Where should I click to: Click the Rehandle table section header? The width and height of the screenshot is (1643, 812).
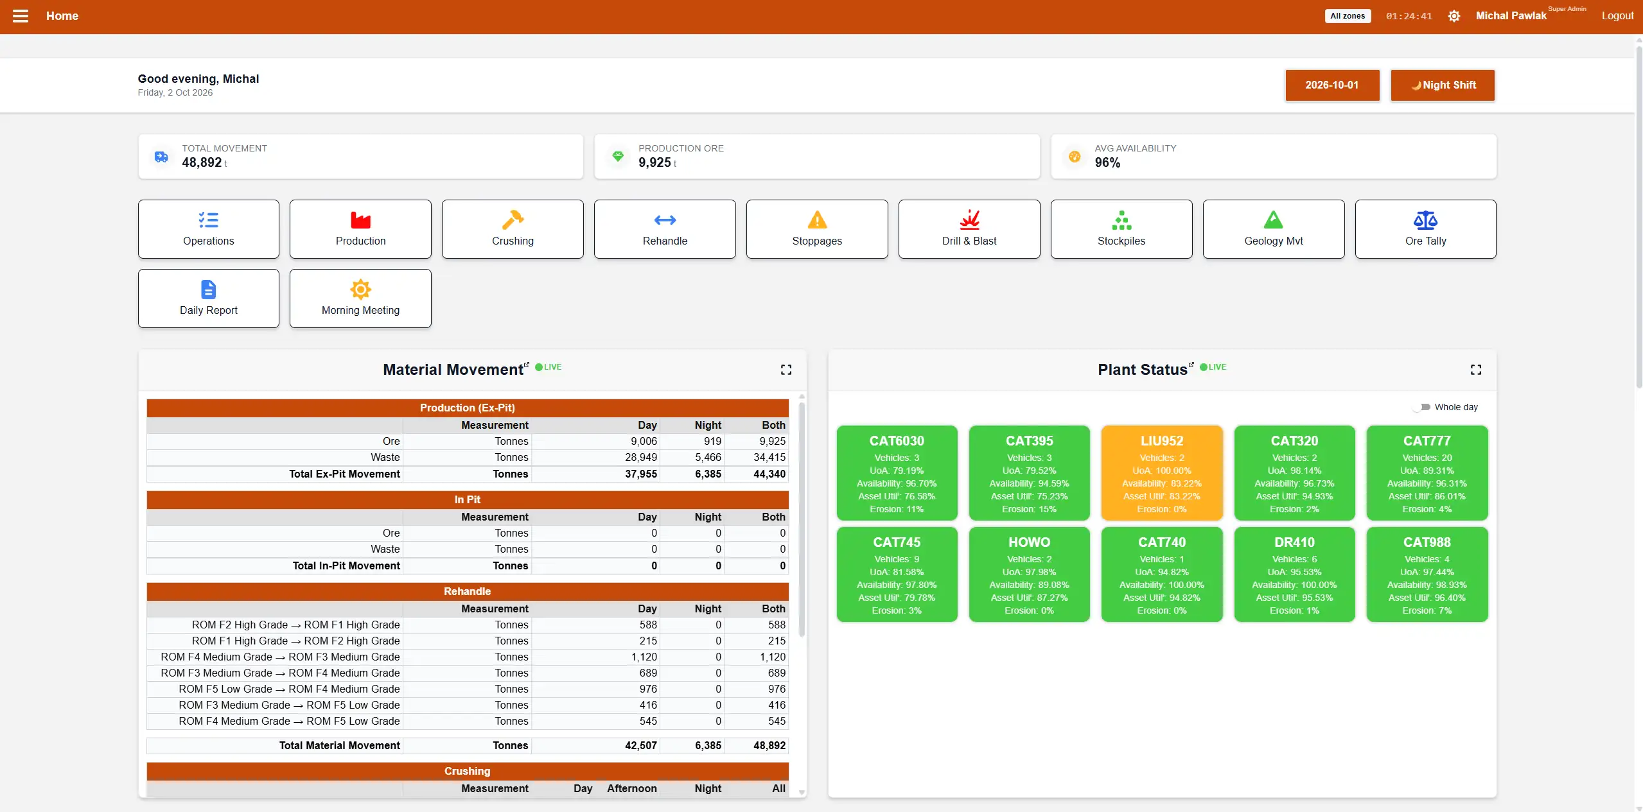click(x=468, y=591)
